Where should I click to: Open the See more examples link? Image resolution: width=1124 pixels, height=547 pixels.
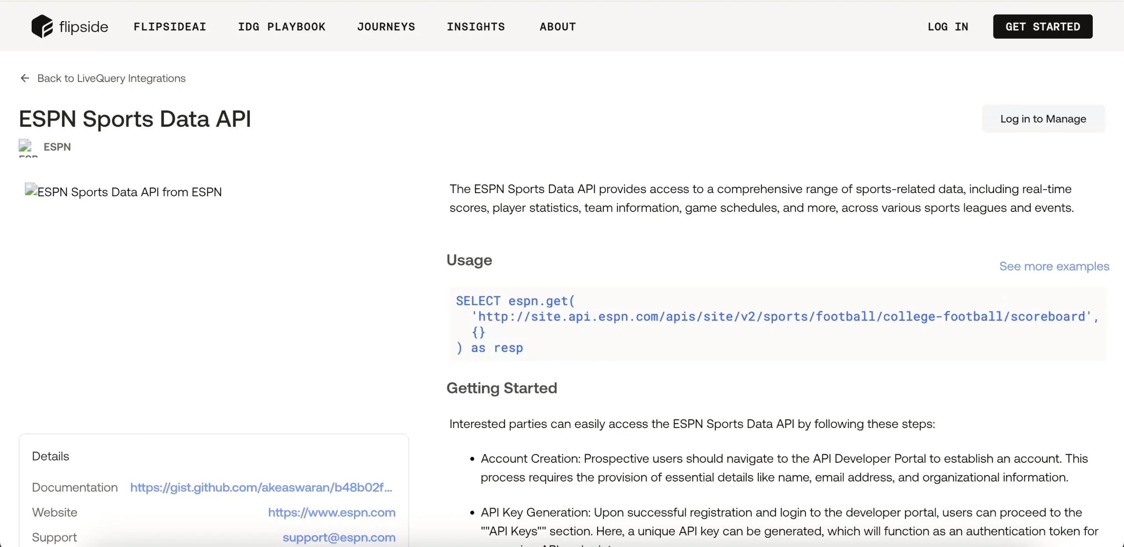coord(1054,266)
